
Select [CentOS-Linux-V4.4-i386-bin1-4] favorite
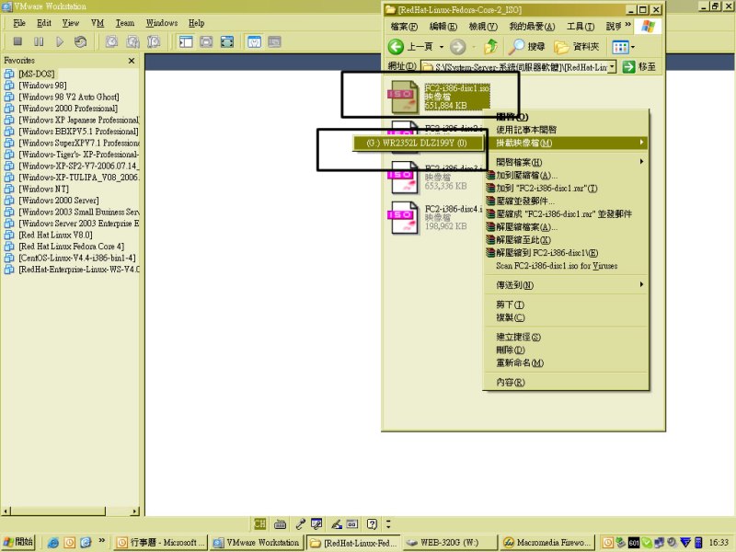click(77, 258)
